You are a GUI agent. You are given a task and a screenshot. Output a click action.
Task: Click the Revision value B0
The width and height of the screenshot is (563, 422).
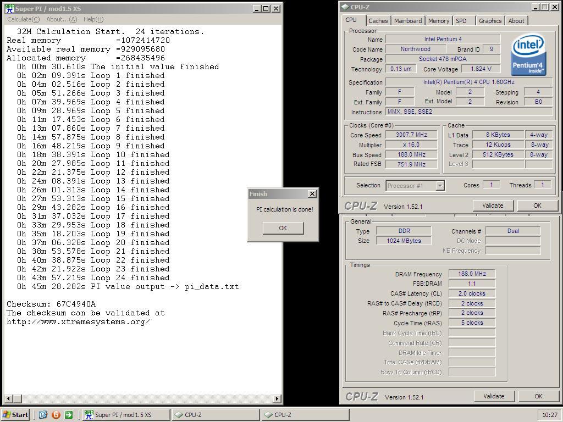pyautogui.click(x=538, y=102)
